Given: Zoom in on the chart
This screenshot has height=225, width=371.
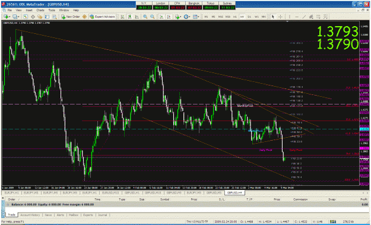Looking at the screenshot, I should [x=145, y=17].
